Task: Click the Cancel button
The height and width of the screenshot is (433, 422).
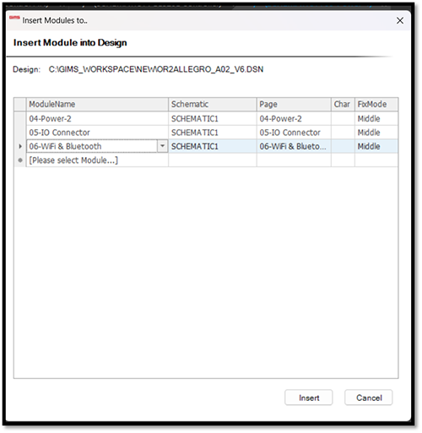Action: (368, 398)
